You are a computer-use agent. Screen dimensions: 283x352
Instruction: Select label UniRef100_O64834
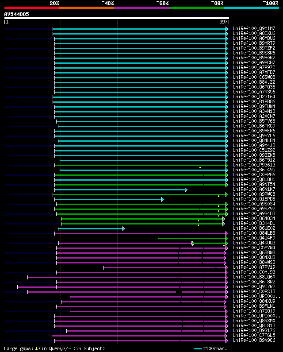[x=254, y=219]
